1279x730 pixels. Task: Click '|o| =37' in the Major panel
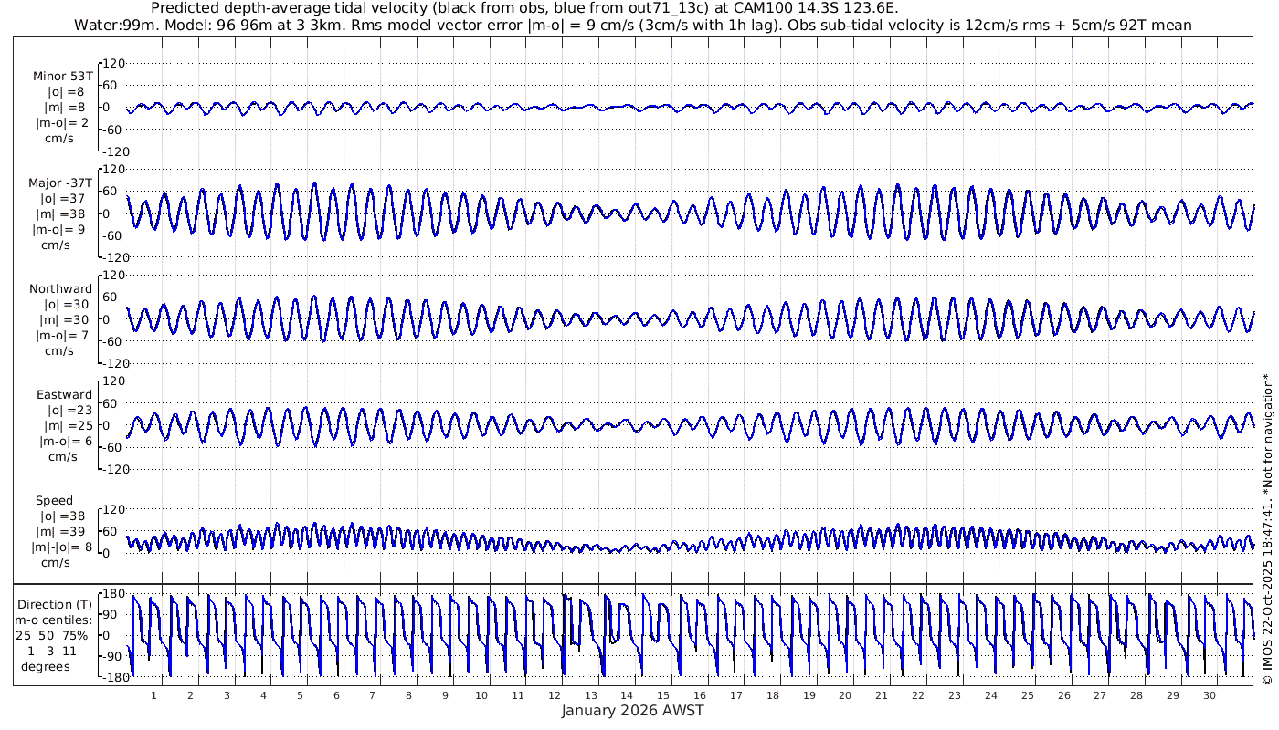61,199
